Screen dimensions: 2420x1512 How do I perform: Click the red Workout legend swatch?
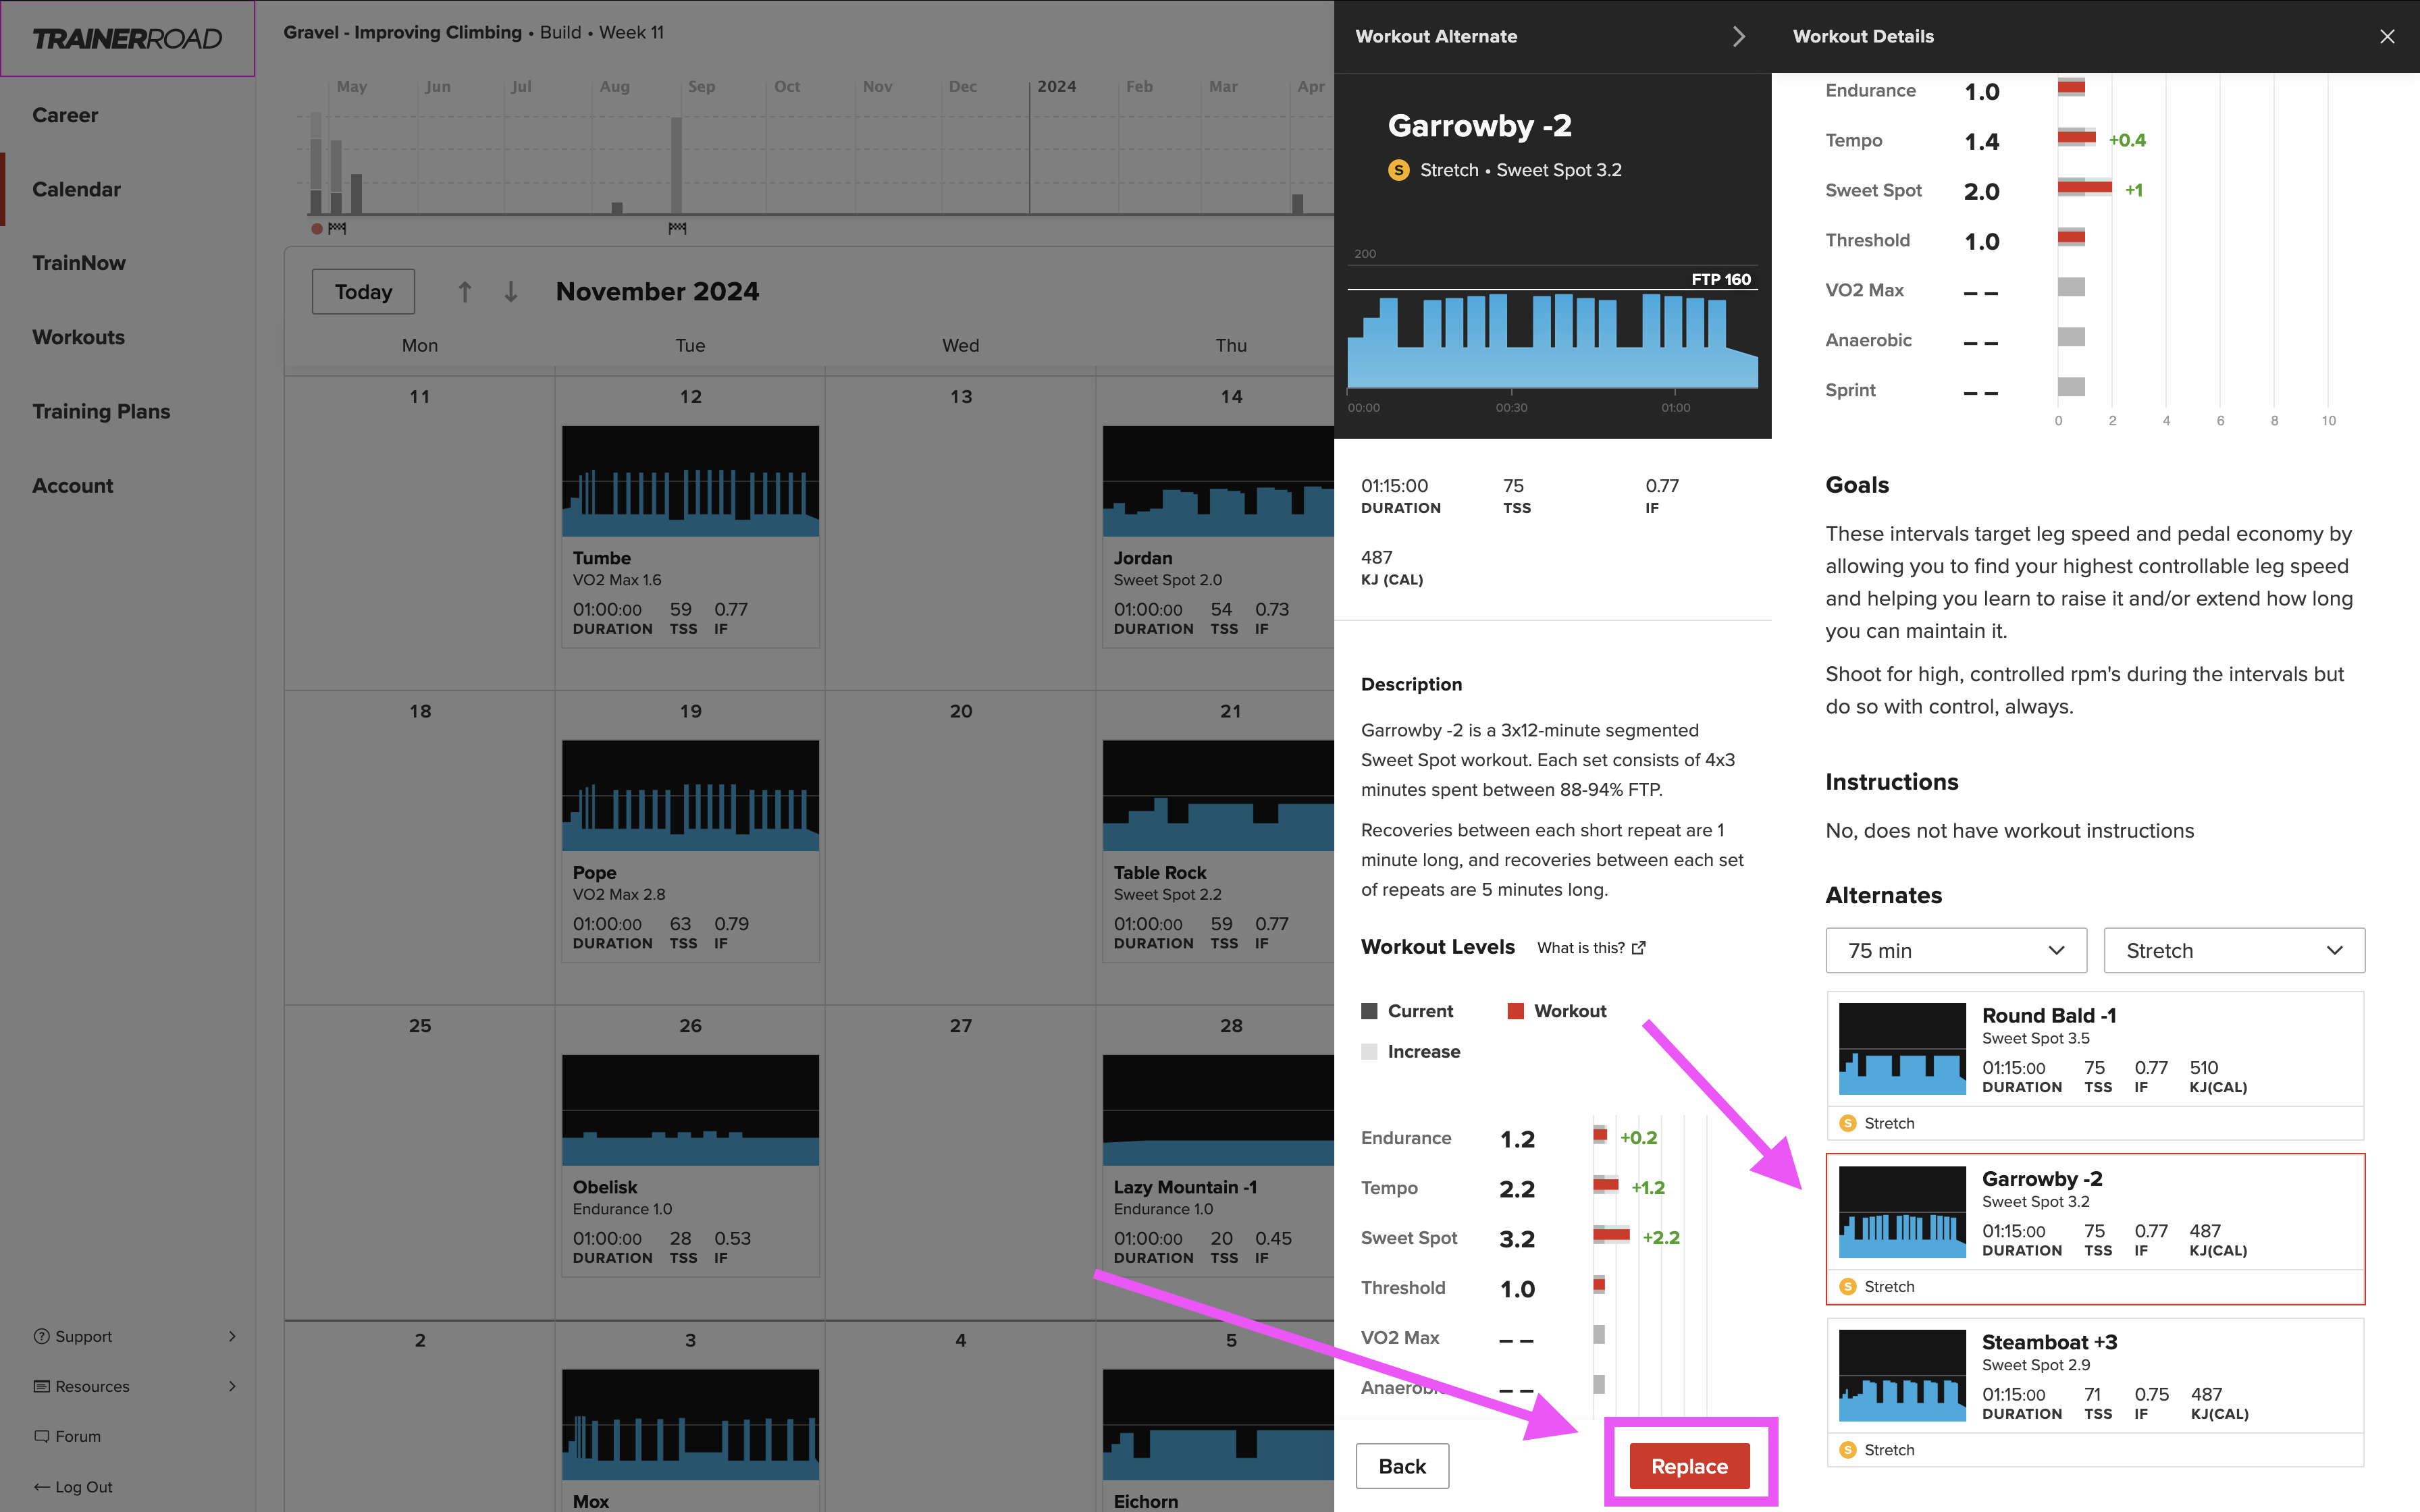[1515, 1011]
